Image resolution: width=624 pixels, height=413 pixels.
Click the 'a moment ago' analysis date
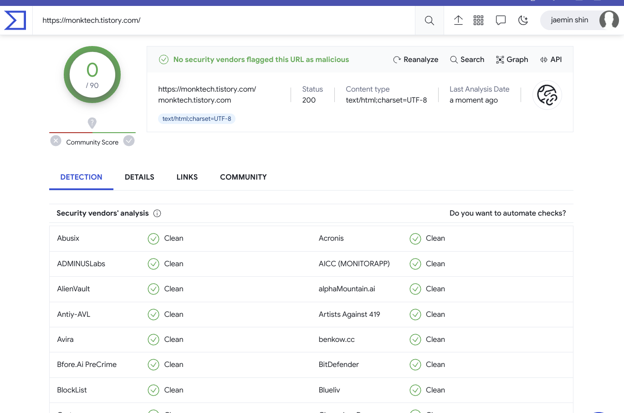474,100
